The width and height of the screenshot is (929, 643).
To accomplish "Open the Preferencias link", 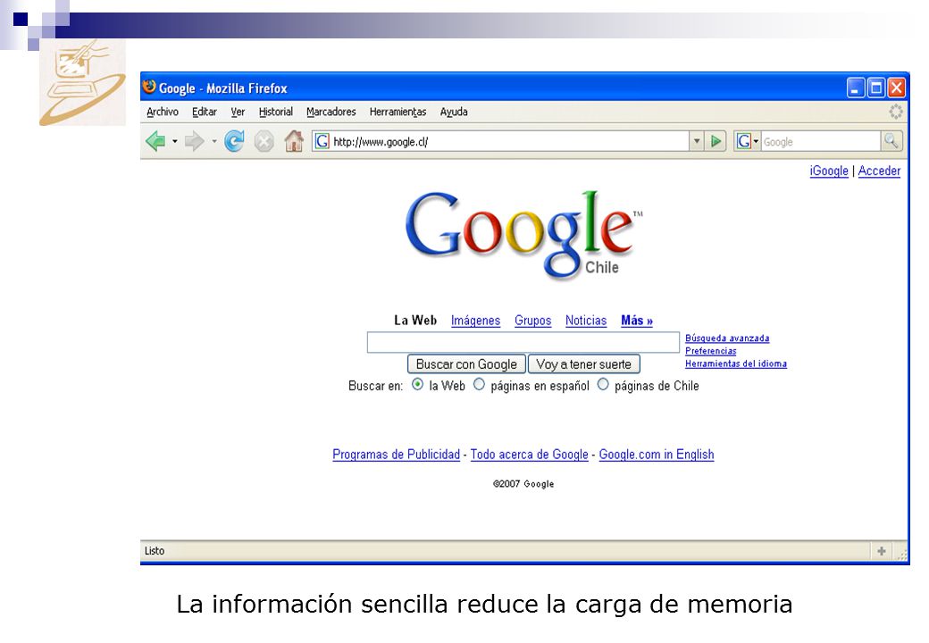I will [710, 351].
